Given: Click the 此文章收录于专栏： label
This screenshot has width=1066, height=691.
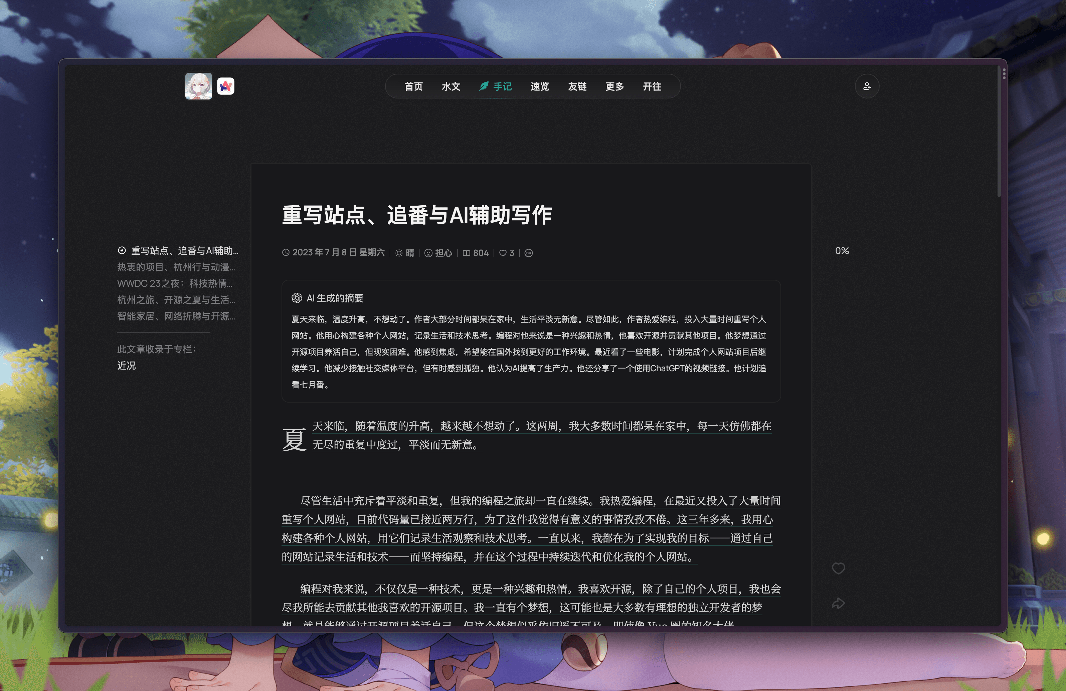Looking at the screenshot, I should click(157, 349).
